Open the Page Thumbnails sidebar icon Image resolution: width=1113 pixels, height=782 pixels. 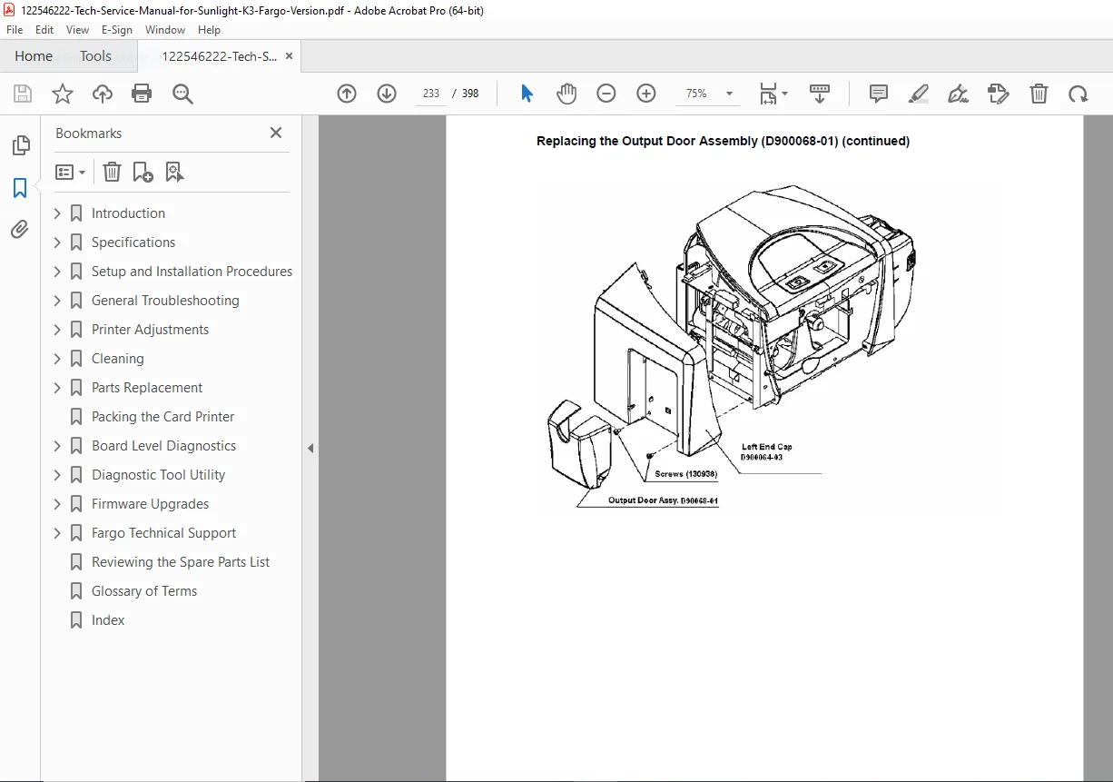[20, 145]
